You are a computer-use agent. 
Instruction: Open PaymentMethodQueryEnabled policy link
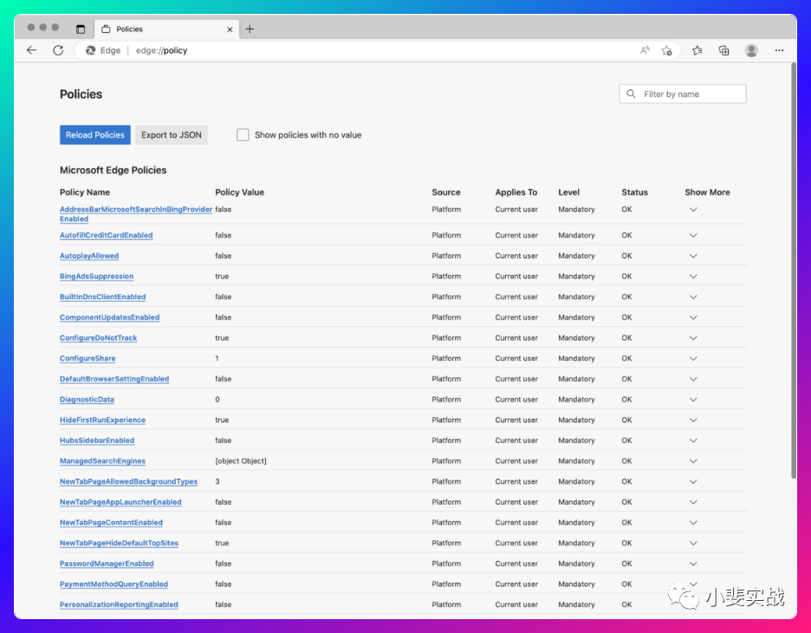click(x=114, y=584)
